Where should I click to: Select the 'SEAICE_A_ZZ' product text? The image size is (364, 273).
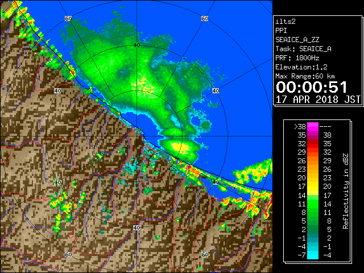point(297,40)
